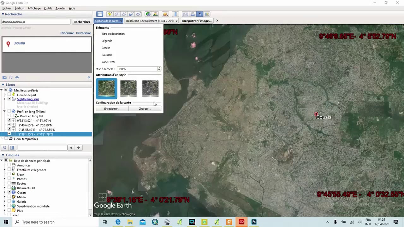
Task: Open the Historique link
Action: [x=83, y=33]
